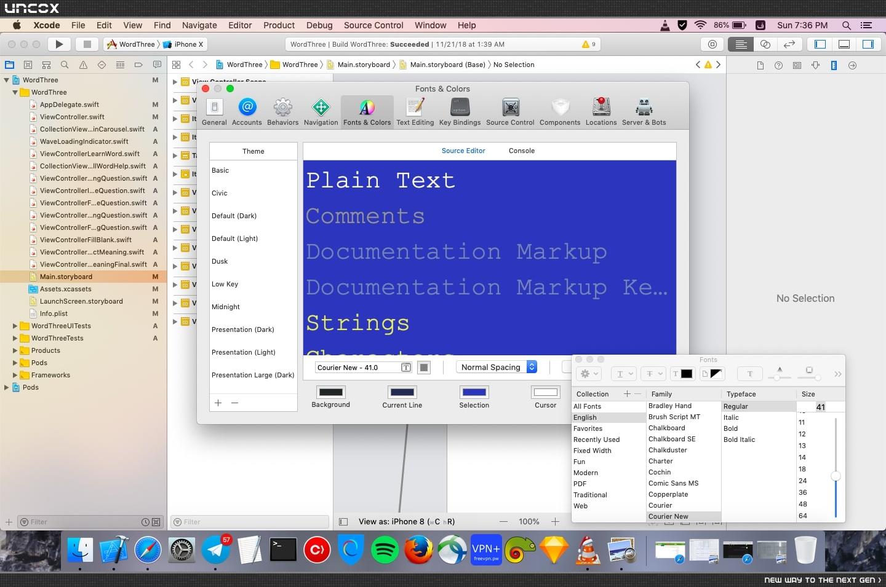The image size is (886, 587).
Task: Open the Editor menu
Action: point(240,25)
